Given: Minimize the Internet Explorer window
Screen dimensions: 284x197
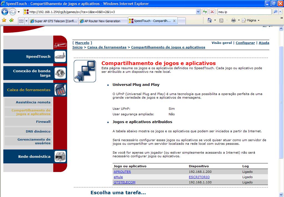Looking at the screenshot, I should (x=268, y=3).
